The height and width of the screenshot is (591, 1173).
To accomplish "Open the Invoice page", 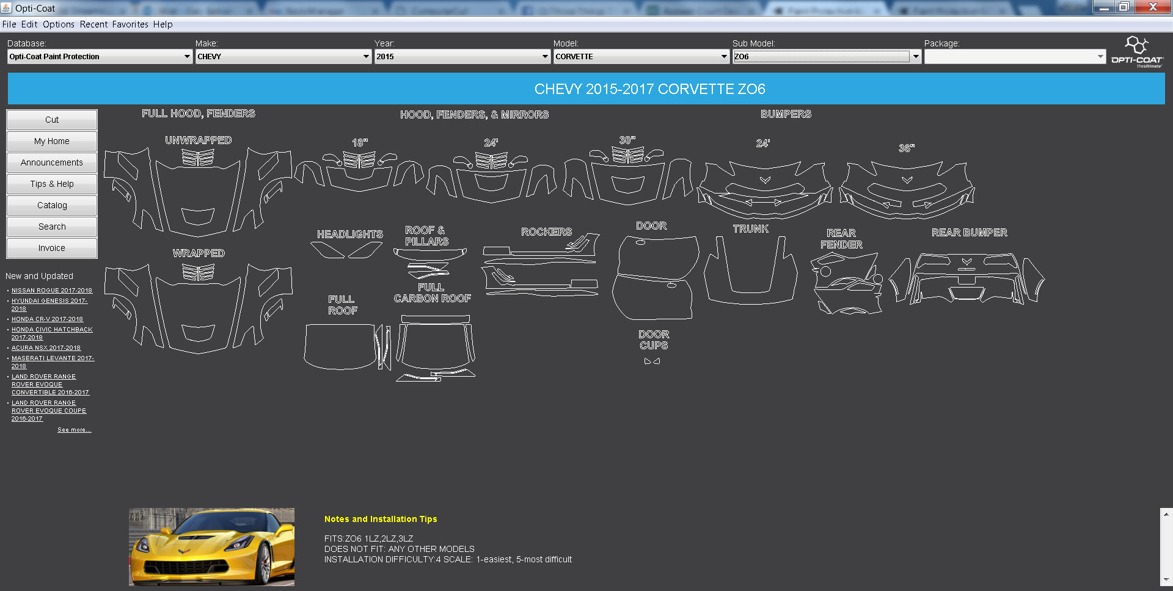I will click(x=52, y=248).
